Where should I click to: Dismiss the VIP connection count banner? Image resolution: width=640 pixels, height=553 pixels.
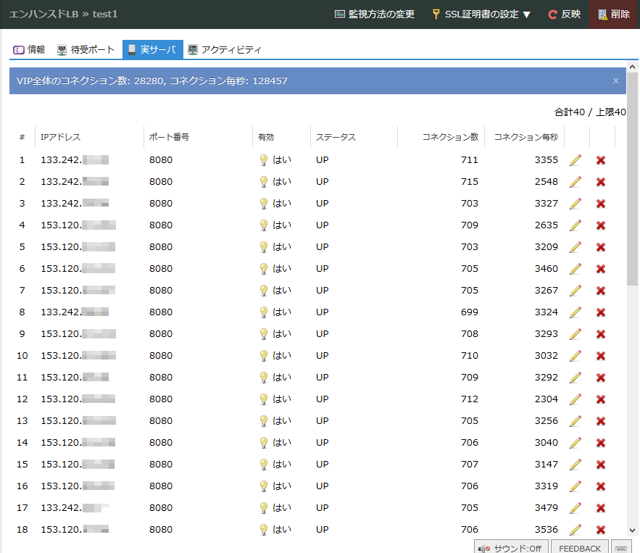click(616, 81)
